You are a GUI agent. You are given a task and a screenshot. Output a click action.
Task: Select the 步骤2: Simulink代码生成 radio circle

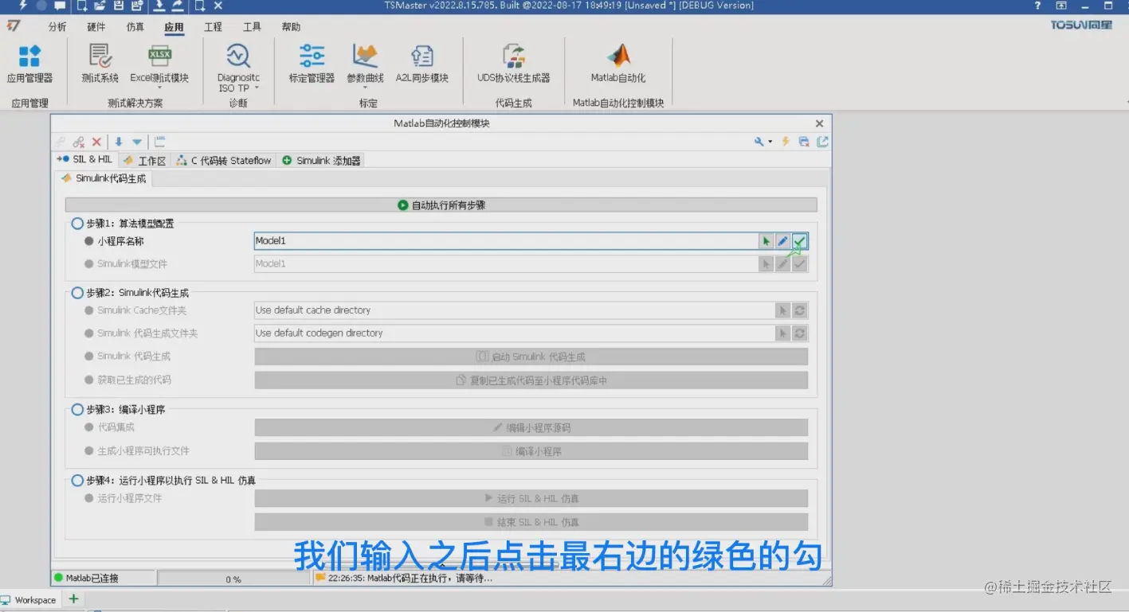77,293
